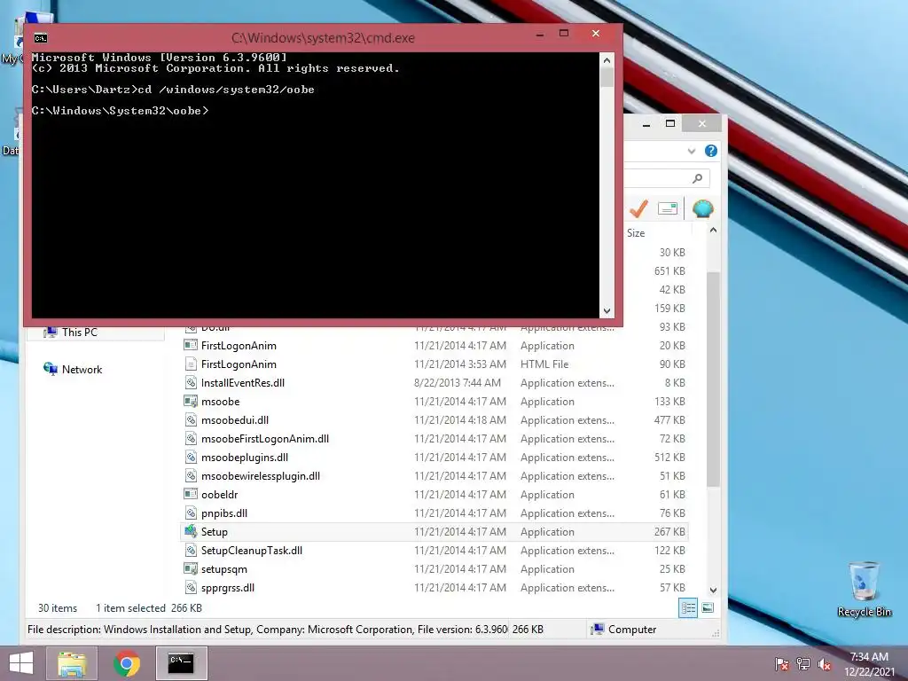
Task: Open the network tray icon
Action: [x=803, y=663]
